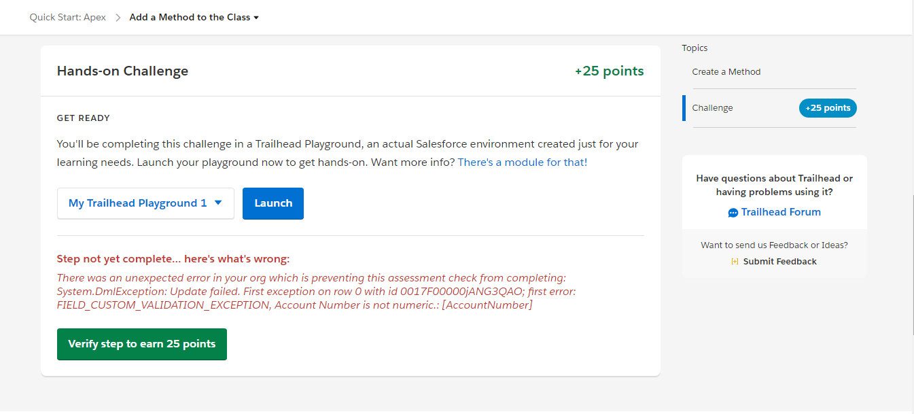Click the Hands-on Challenge heading
Viewport: 914px width, 414px height.
tap(122, 71)
